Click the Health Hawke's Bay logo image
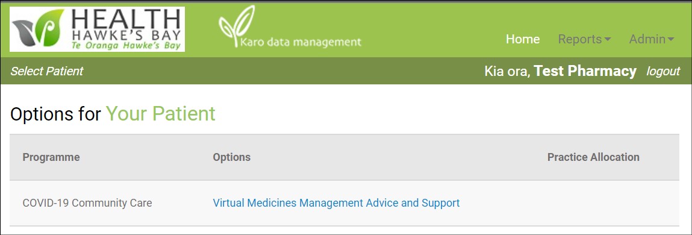This screenshot has width=692, height=235. (97, 29)
